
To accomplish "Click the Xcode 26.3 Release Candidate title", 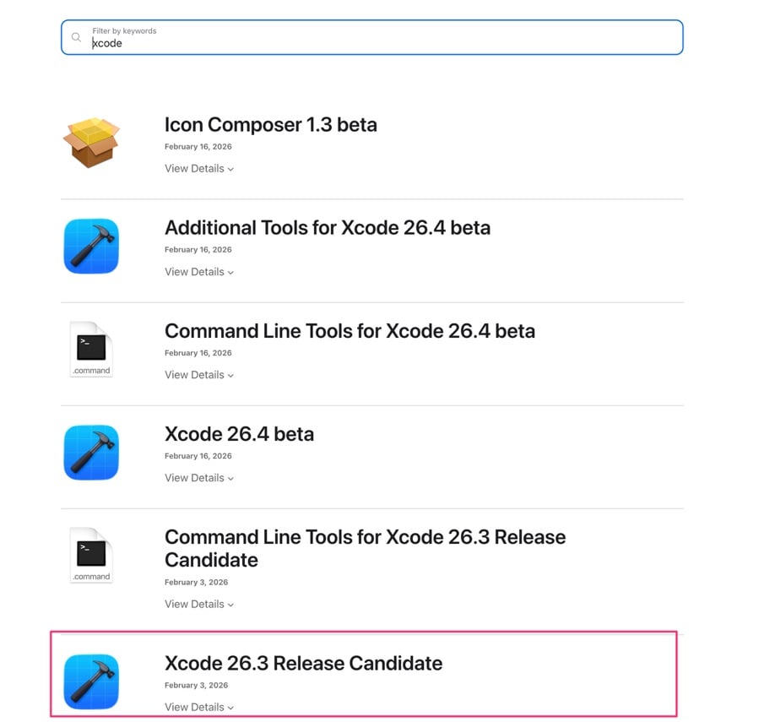I will [303, 663].
